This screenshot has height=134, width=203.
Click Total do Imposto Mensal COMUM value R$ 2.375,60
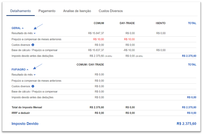coord(97,107)
